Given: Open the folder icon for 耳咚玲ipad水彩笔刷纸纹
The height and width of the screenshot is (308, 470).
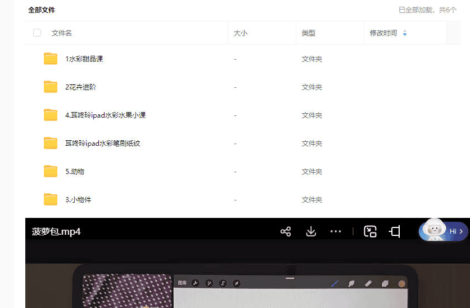Looking at the screenshot, I should pyautogui.click(x=51, y=143).
